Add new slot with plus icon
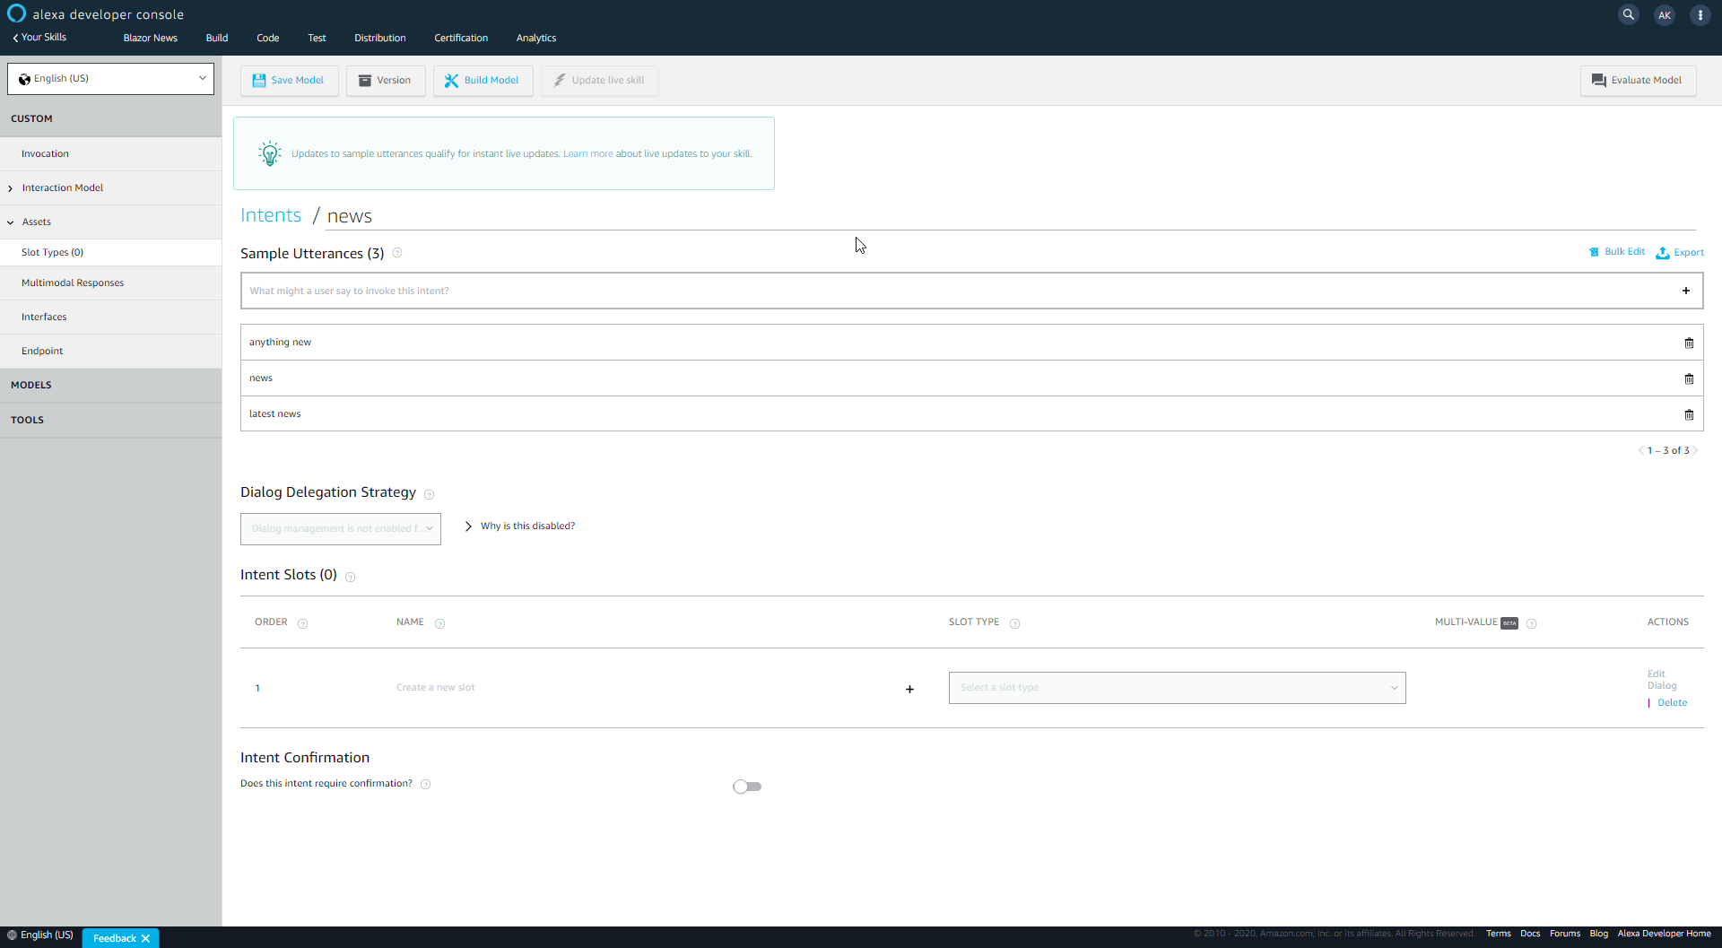The width and height of the screenshot is (1722, 948). point(909,689)
